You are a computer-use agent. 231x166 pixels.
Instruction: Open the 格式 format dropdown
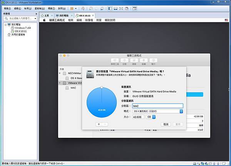[158, 111]
